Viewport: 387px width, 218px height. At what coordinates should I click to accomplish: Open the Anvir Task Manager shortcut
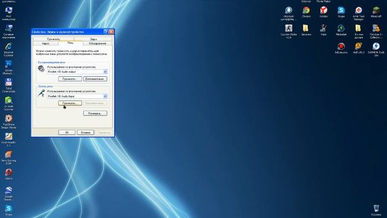pos(359,13)
